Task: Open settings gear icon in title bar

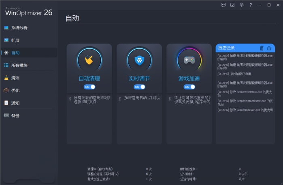Action: 241,5
